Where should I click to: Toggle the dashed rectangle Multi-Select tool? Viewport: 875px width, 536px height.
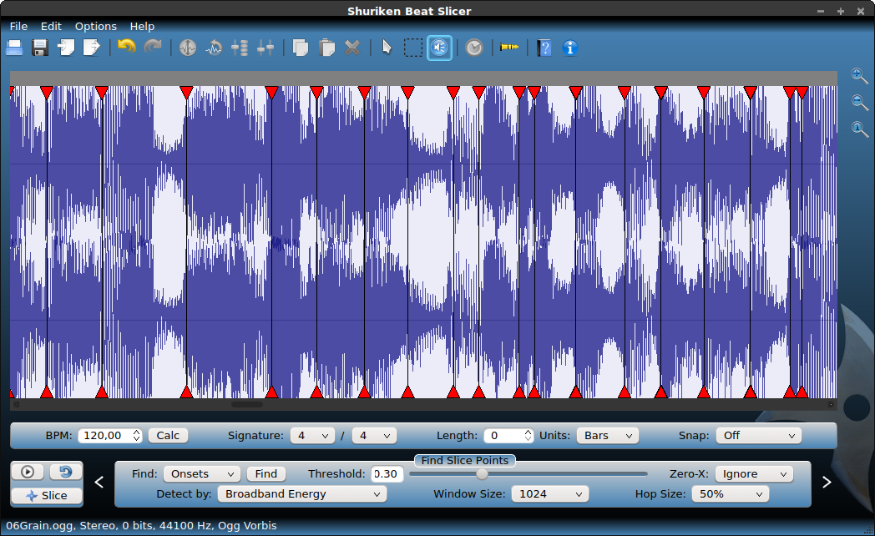(x=412, y=48)
